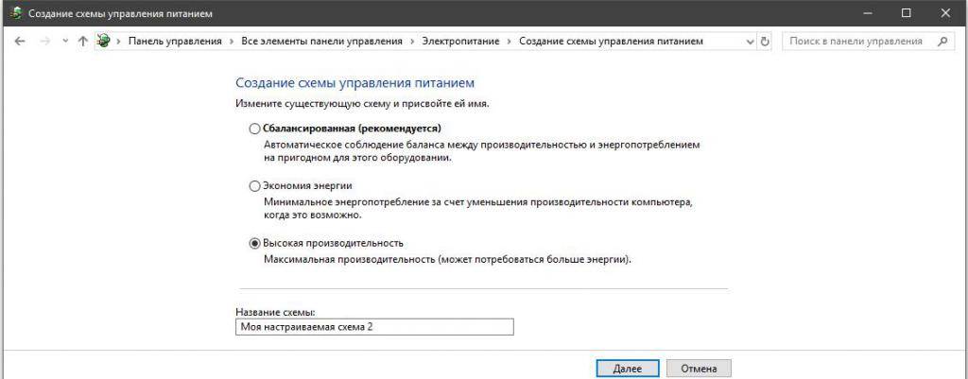This screenshot has width=968, height=379.
Task: Click the Отмена button
Action: pyautogui.click(x=699, y=369)
